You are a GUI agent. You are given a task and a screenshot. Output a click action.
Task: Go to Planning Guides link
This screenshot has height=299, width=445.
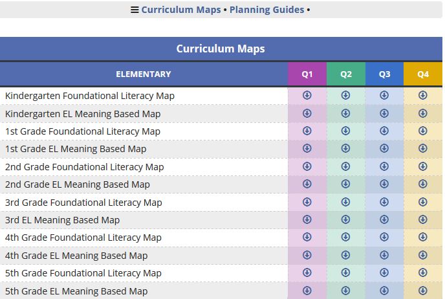[266, 10]
